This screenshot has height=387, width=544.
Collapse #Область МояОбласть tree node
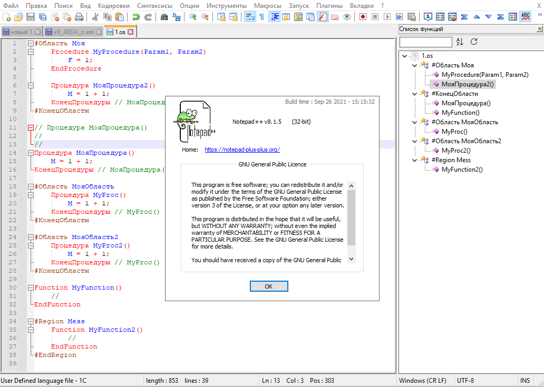tap(415, 122)
